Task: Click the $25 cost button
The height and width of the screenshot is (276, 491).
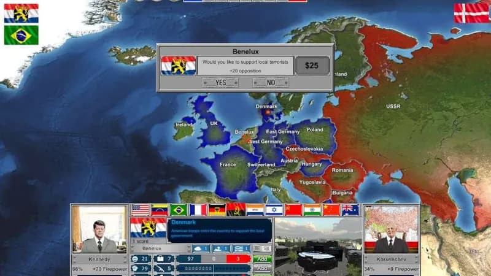Action: (x=312, y=66)
